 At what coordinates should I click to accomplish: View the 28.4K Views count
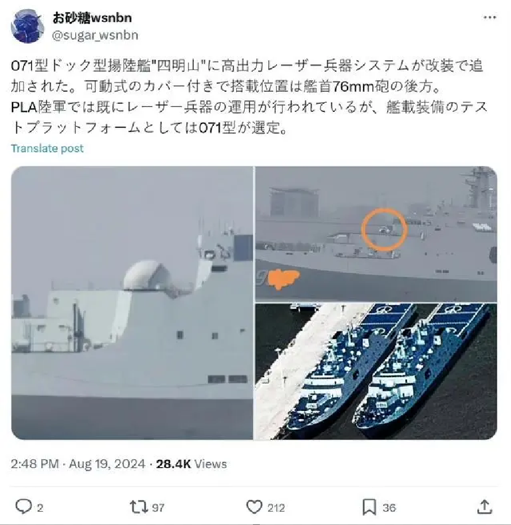(192, 464)
